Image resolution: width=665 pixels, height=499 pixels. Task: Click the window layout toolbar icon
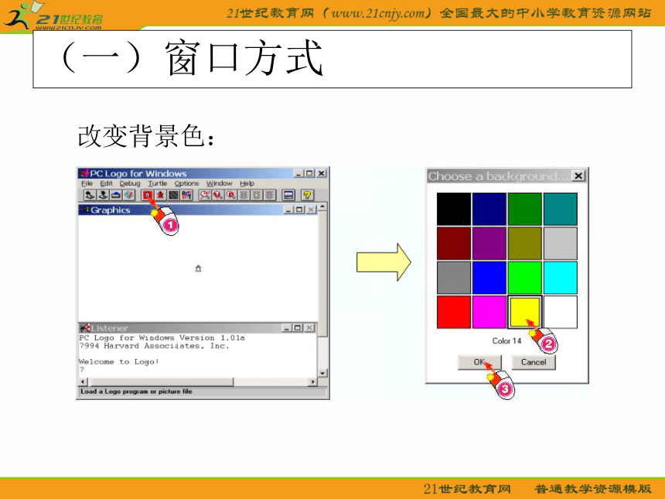pyautogui.click(x=288, y=195)
